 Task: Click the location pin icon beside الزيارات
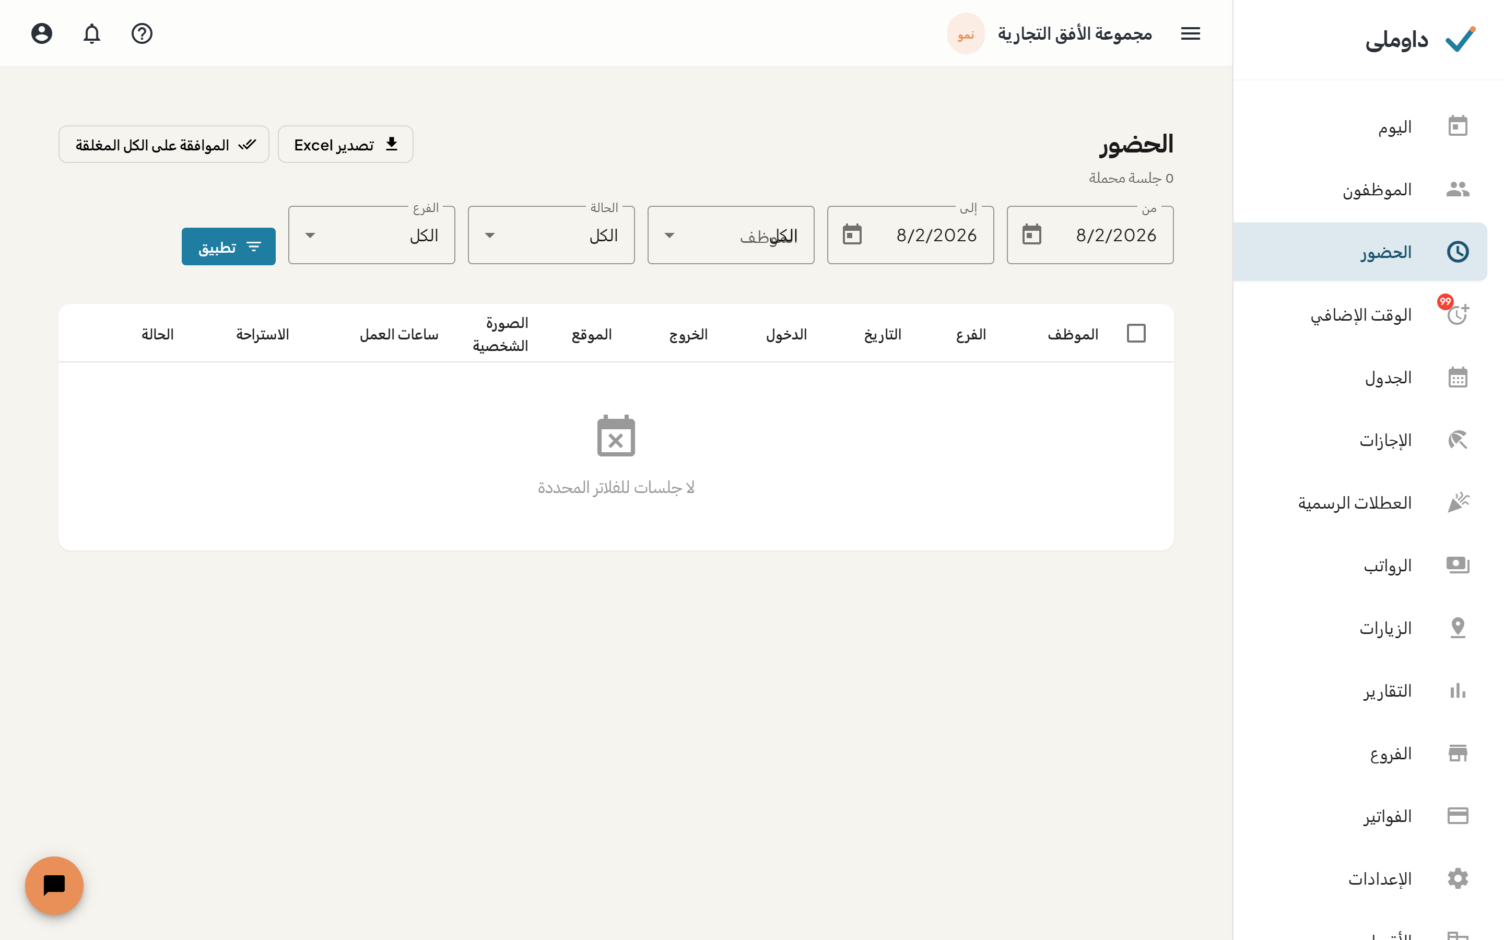tap(1458, 628)
